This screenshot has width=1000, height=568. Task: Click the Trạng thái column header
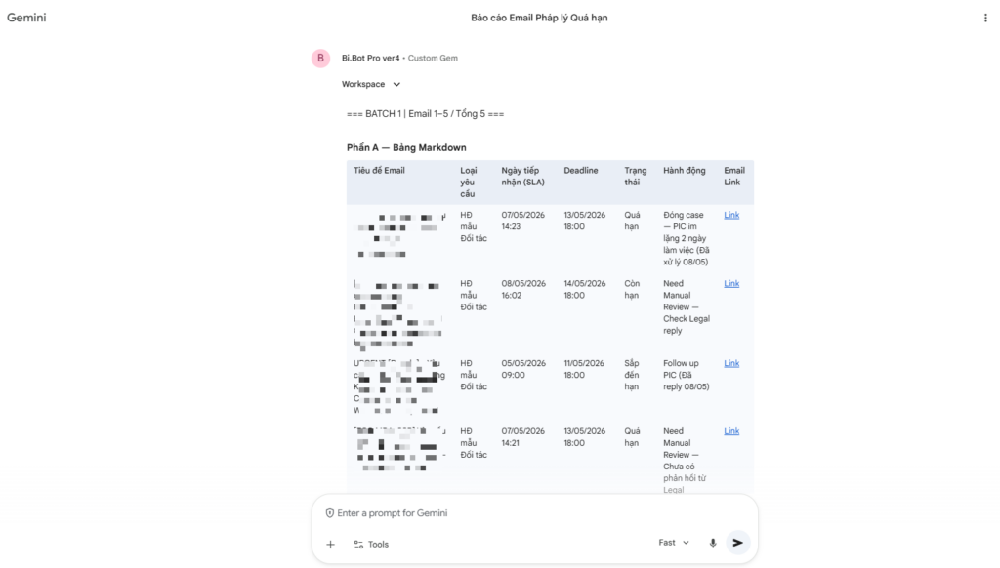point(635,176)
